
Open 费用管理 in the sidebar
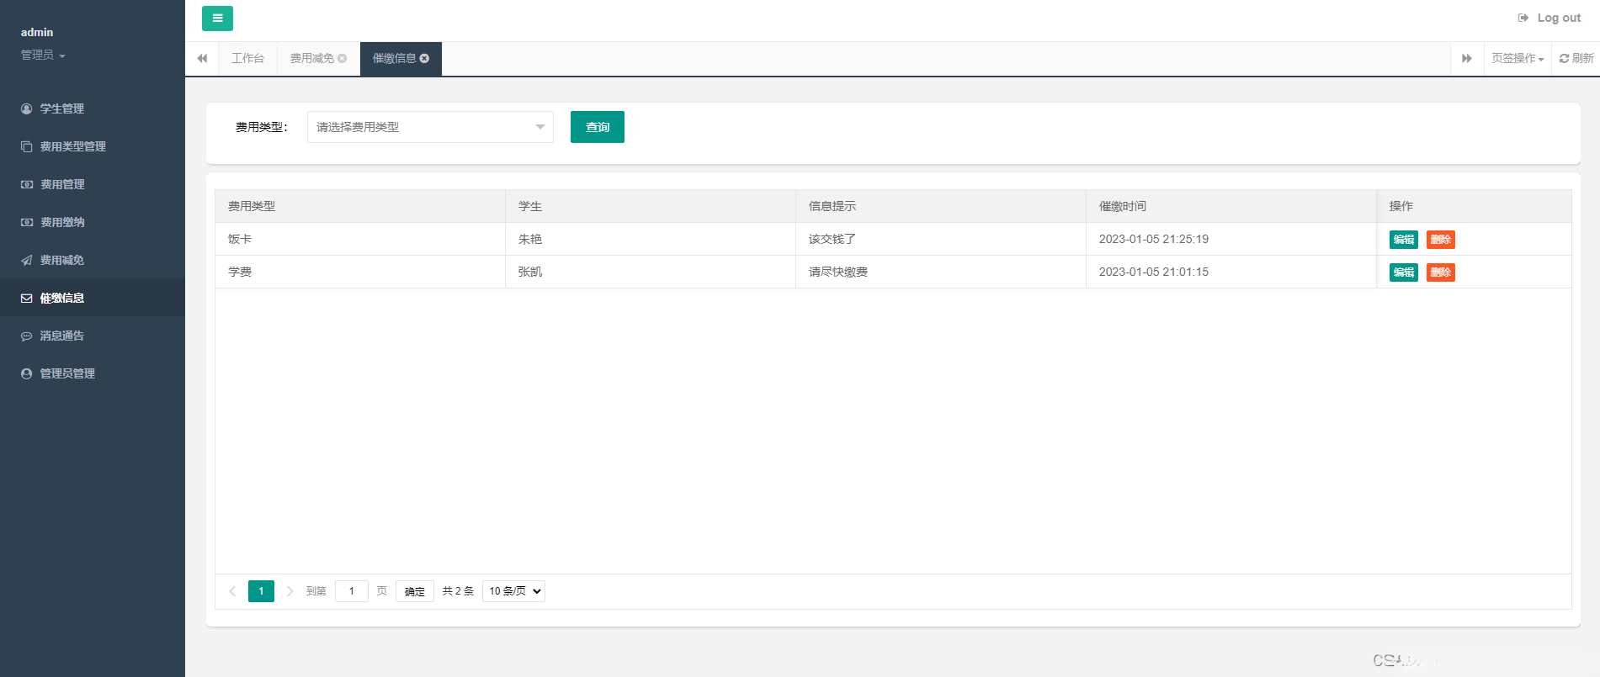(93, 184)
